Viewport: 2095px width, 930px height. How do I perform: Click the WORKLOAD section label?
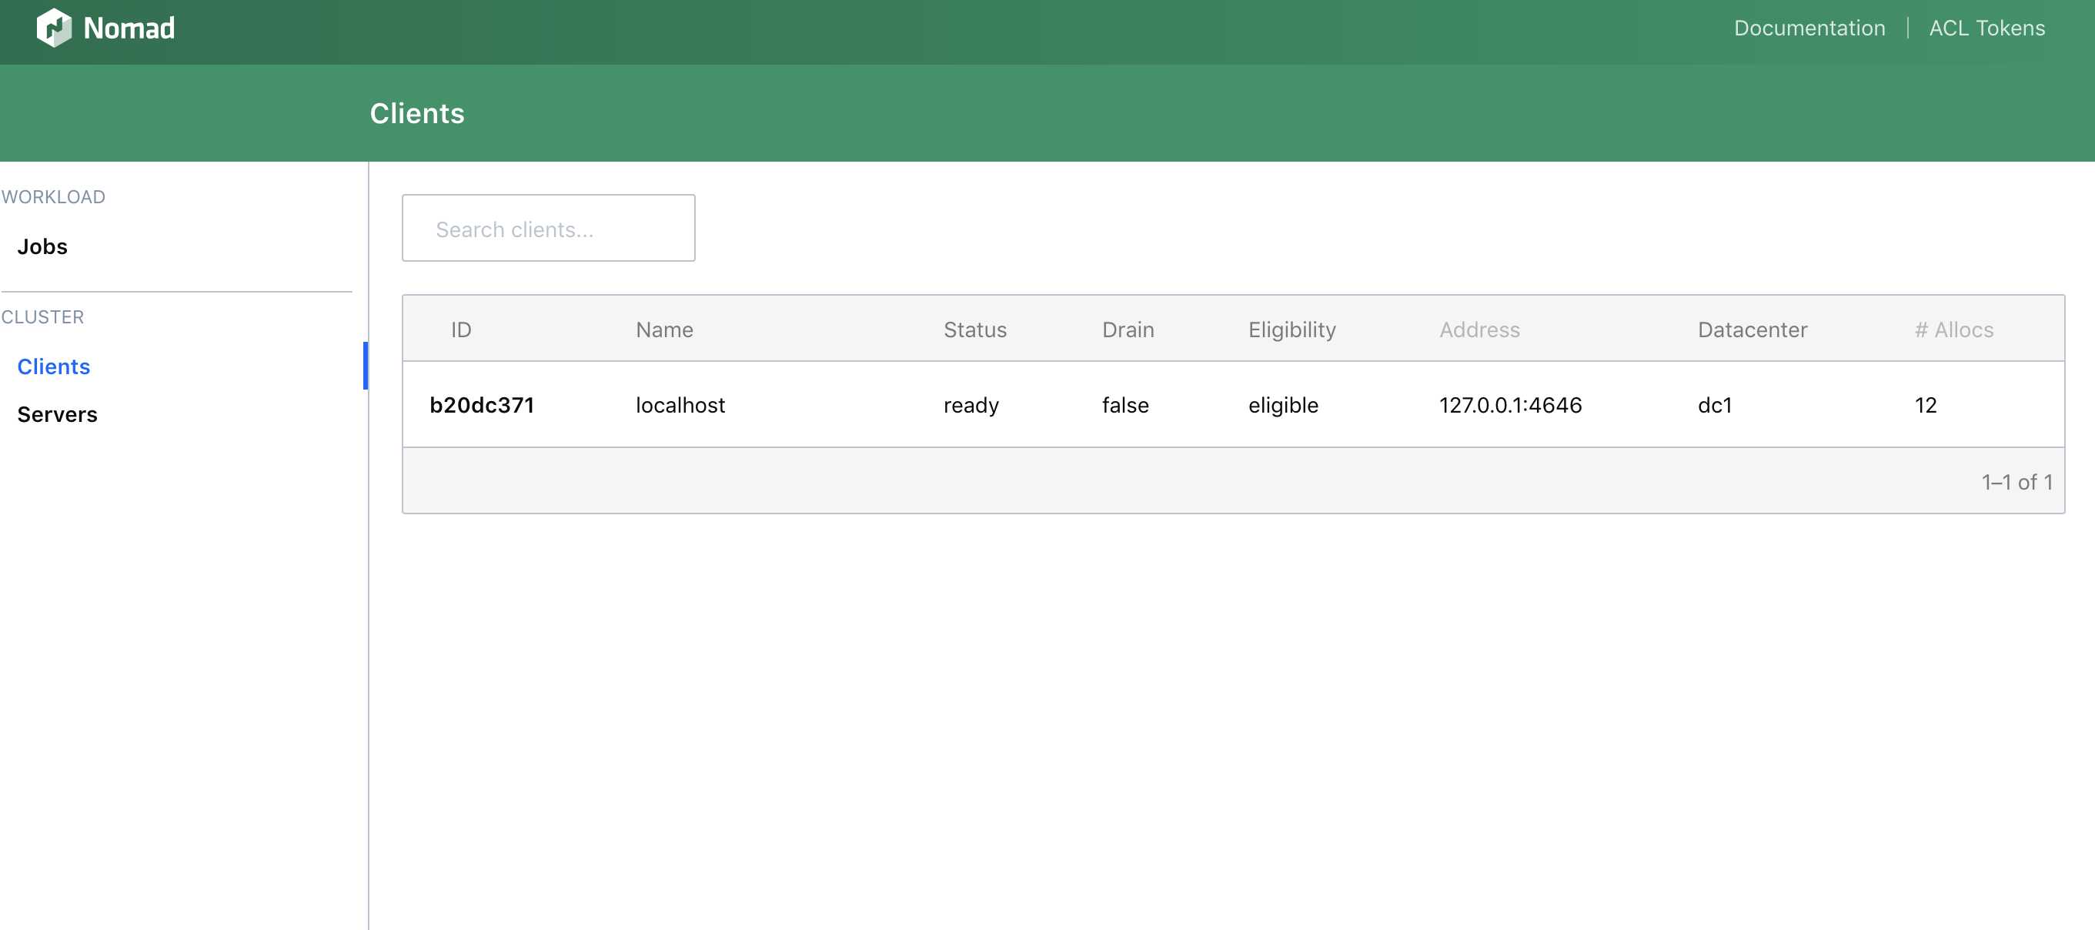coord(53,197)
